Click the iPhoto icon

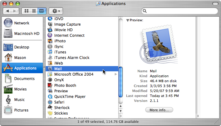coord(50,41)
